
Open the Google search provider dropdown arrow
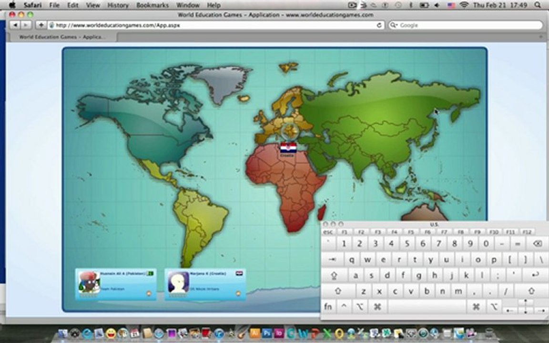[x=394, y=25]
